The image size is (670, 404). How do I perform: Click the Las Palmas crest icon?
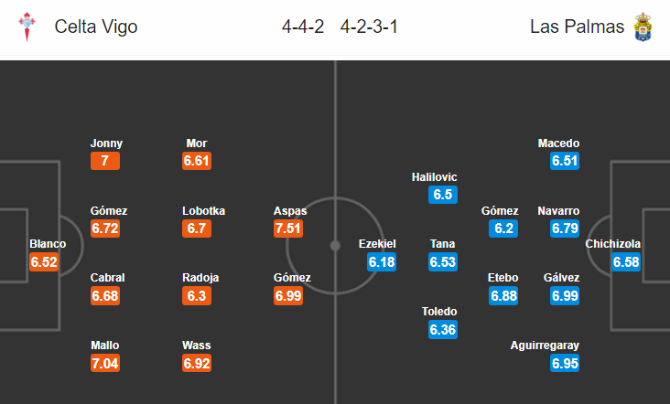pos(643,27)
